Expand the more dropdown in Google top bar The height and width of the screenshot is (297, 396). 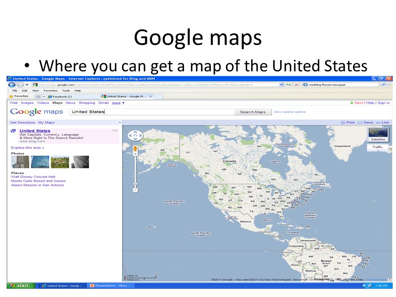click(x=118, y=103)
